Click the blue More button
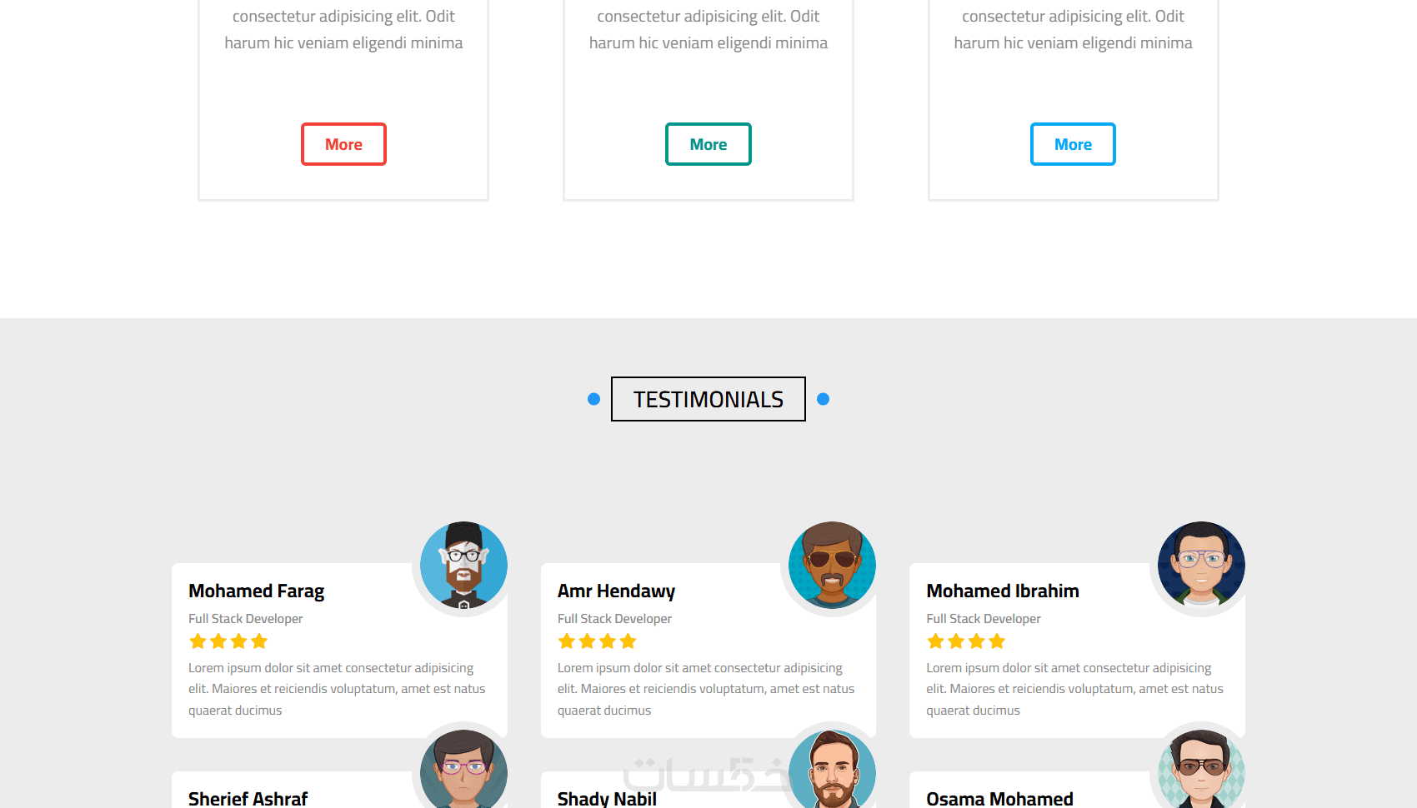1417x808 pixels. (x=1073, y=144)
